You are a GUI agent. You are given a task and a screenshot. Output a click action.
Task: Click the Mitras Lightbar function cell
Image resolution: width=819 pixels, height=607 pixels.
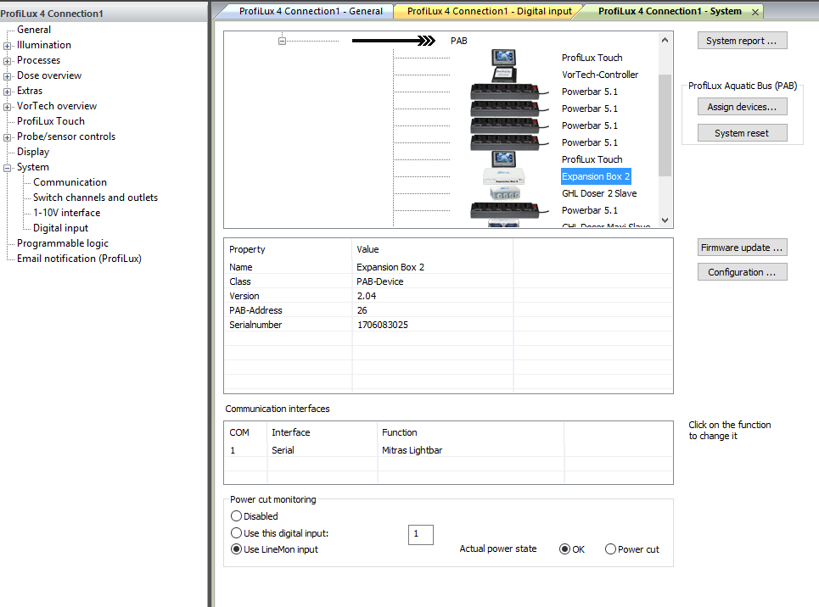pyautogui.click(x=412, y=450)
